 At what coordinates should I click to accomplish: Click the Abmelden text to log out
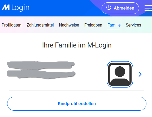tap(124, 8)
